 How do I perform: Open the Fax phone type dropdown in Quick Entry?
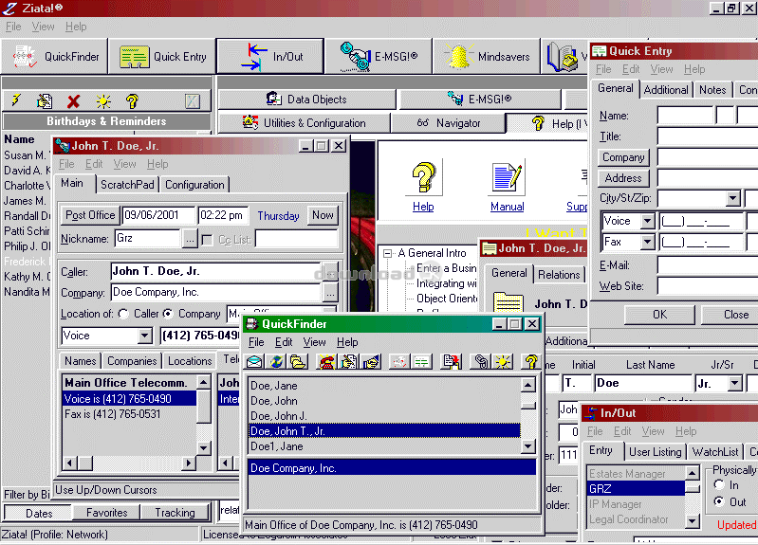coord(647,242)
